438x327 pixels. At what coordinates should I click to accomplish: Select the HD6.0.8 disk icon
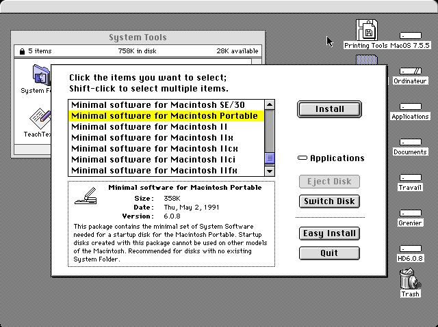click(410, 249)
